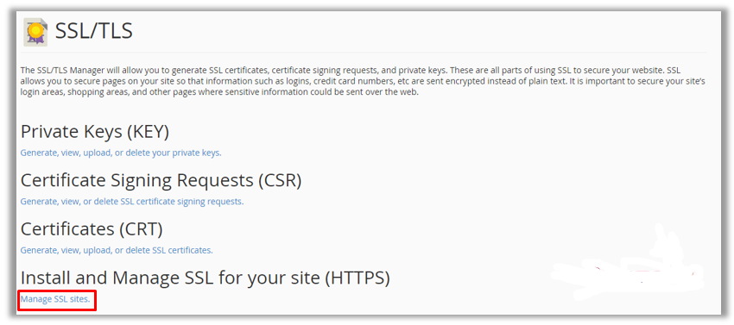Click the SSL/TLS Manager description's first line
Image resolution: width=734 pixels, height=325 pixels.
[x=350, y=71]
